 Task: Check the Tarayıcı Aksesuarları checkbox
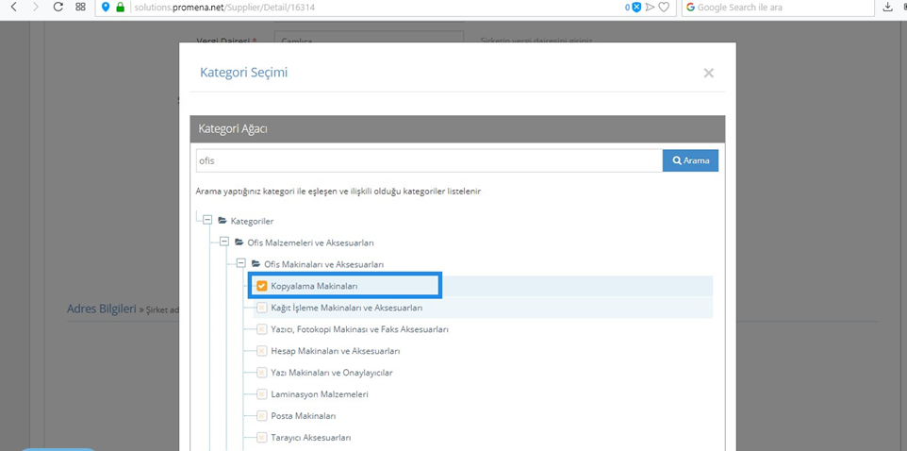(262, 437)
